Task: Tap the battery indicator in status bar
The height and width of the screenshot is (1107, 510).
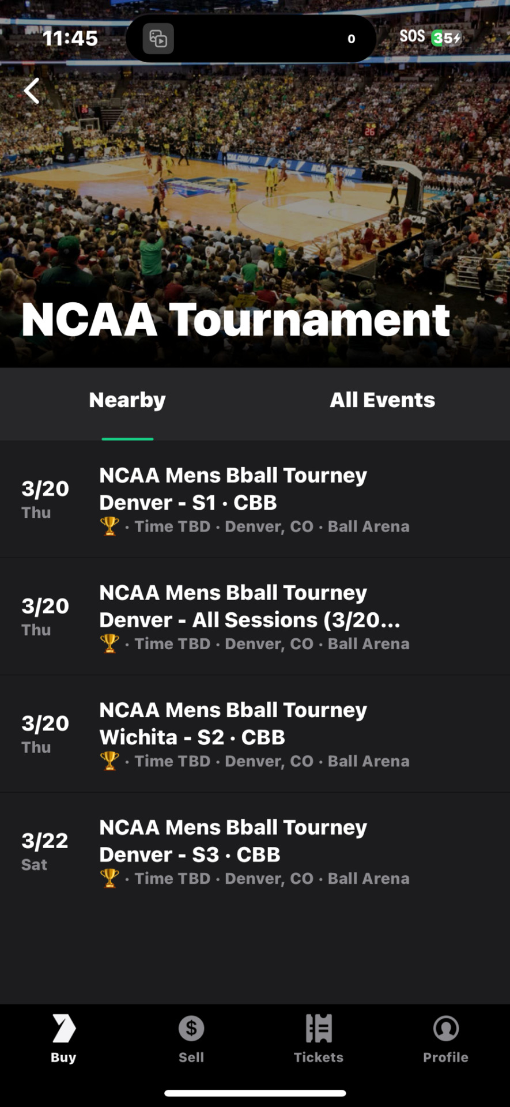Action: [447, 38]
